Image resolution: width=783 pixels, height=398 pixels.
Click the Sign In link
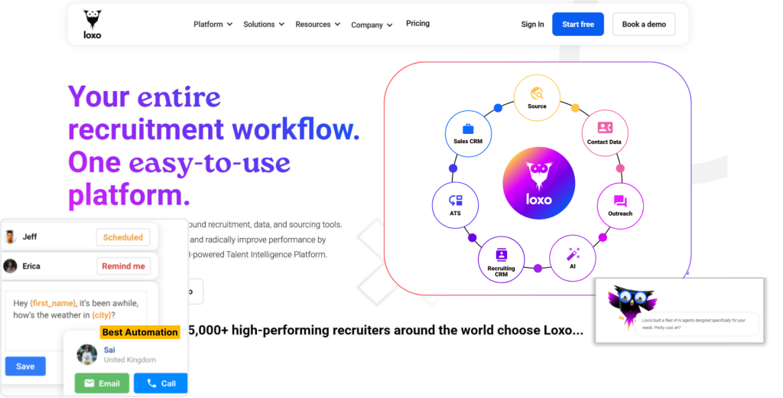(x=532, y=24)
